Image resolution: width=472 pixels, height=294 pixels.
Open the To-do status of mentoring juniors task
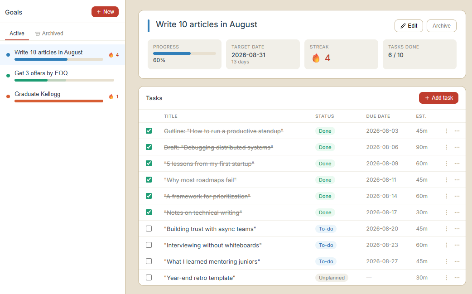pos(326,261)
